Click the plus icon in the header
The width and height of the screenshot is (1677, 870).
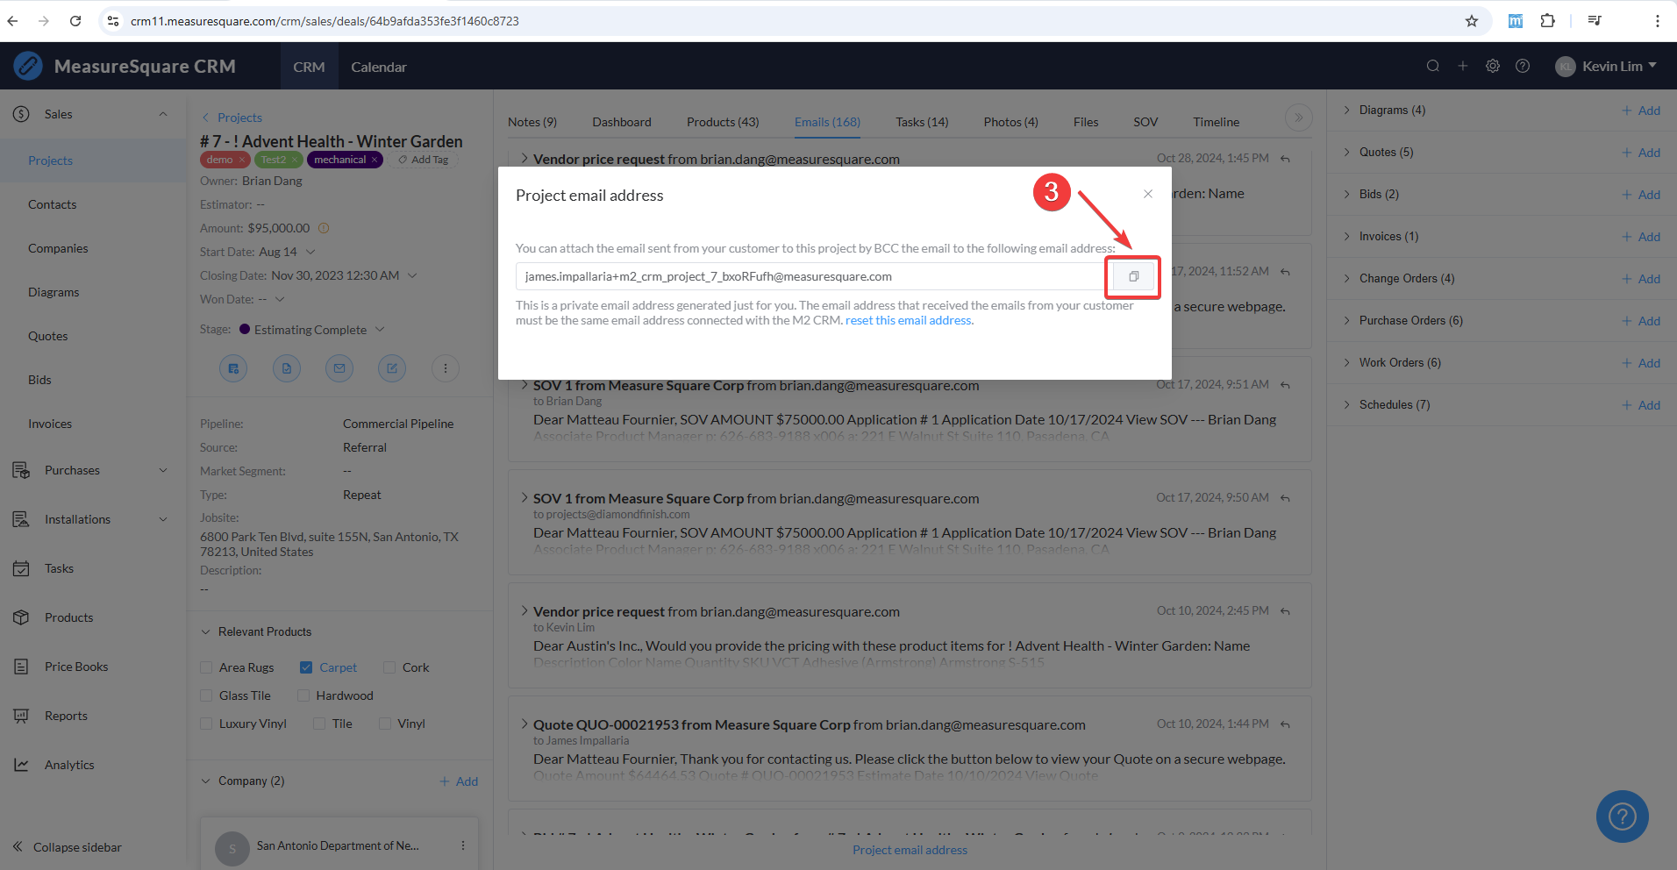(1463, 66)
